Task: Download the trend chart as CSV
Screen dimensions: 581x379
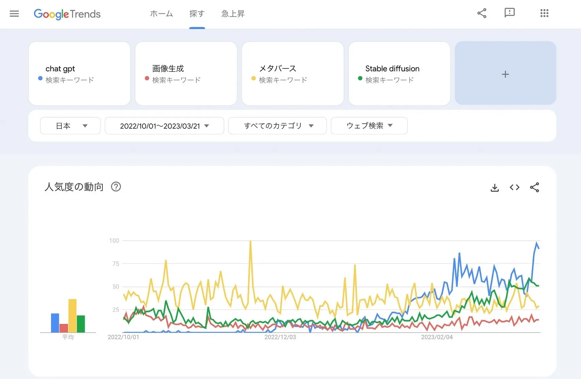Action: coord(495,187)
